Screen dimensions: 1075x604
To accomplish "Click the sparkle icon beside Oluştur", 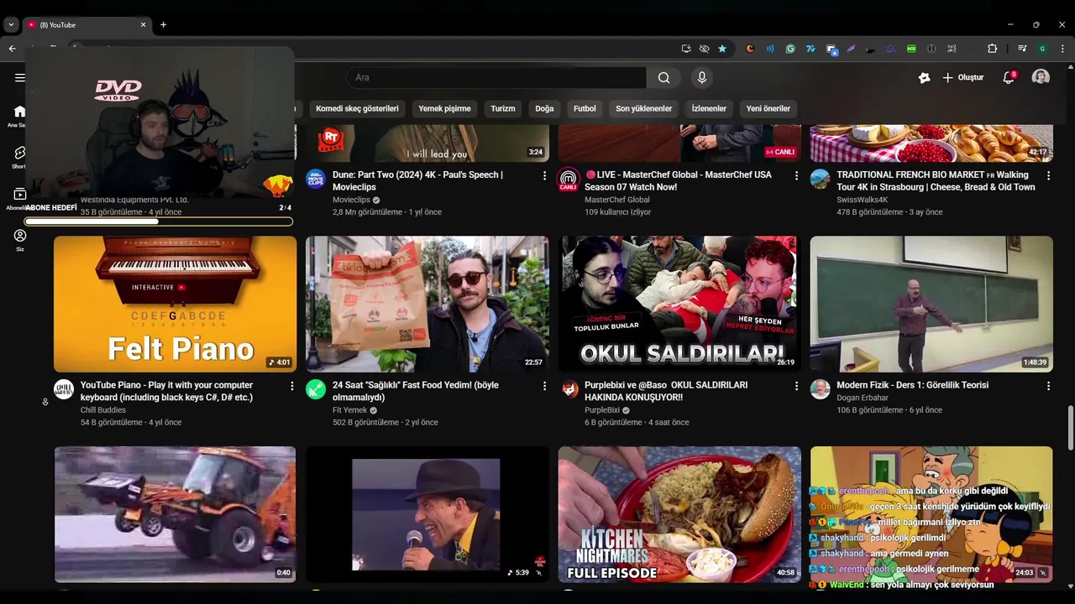I will tap(925, 77).
